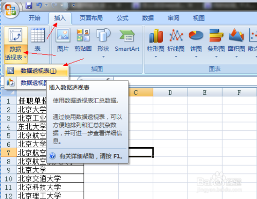The image size is (257, 199).
Task: Click the select-all corner button
Action: [9, 92]
